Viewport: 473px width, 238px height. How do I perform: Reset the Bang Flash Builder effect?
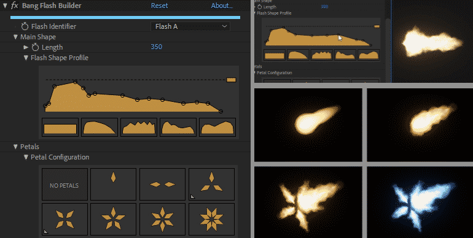pos(159,6)
